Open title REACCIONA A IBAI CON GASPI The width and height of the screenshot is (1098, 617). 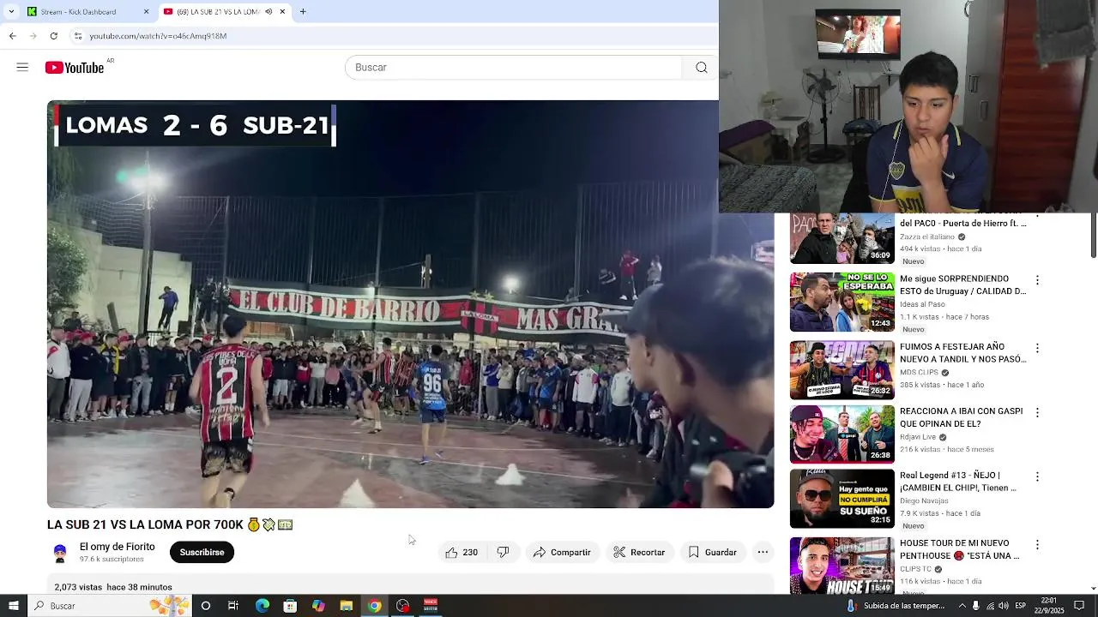961,417
